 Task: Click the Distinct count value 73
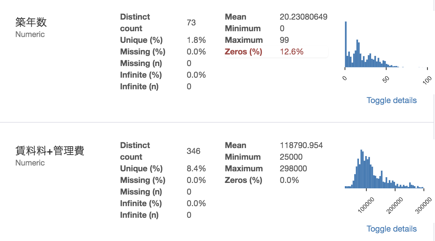click(x=191, y=23)
